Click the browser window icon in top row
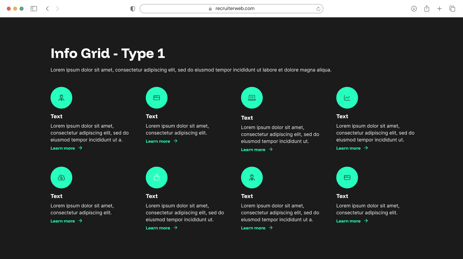Image resolution: width=463 pixels, height=259 pixels. pos(157,98)
